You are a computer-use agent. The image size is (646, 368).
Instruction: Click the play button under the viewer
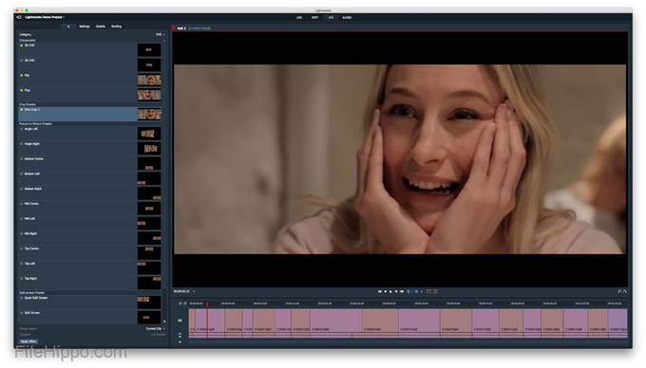click(x=390, y=291)
